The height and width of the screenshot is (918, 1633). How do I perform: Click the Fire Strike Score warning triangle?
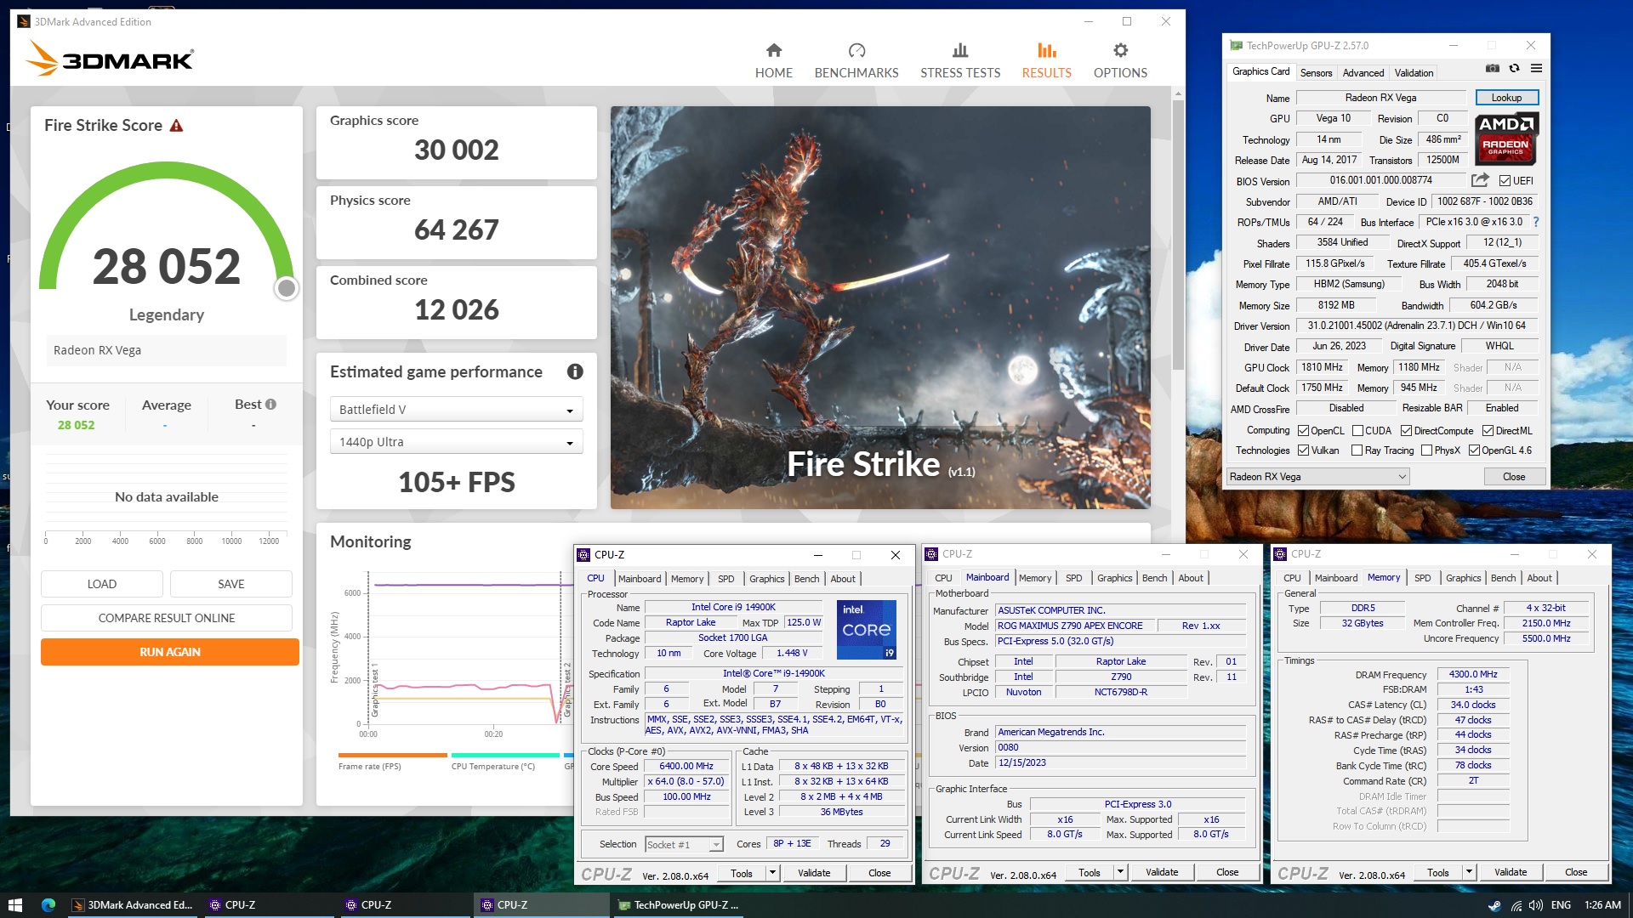pos(176,126)
